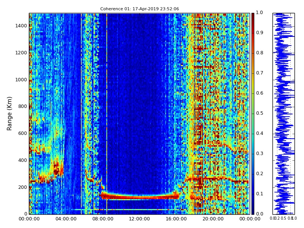This screenshot has height=228, width=304.
Task: Click the 1400 range tick label
Action: point(21,26)
